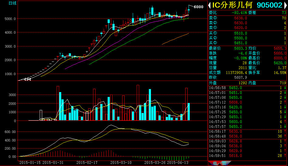Click the 总量 value 2011
288x166 pixels.
pyautogui.click(x=243, y=68)
